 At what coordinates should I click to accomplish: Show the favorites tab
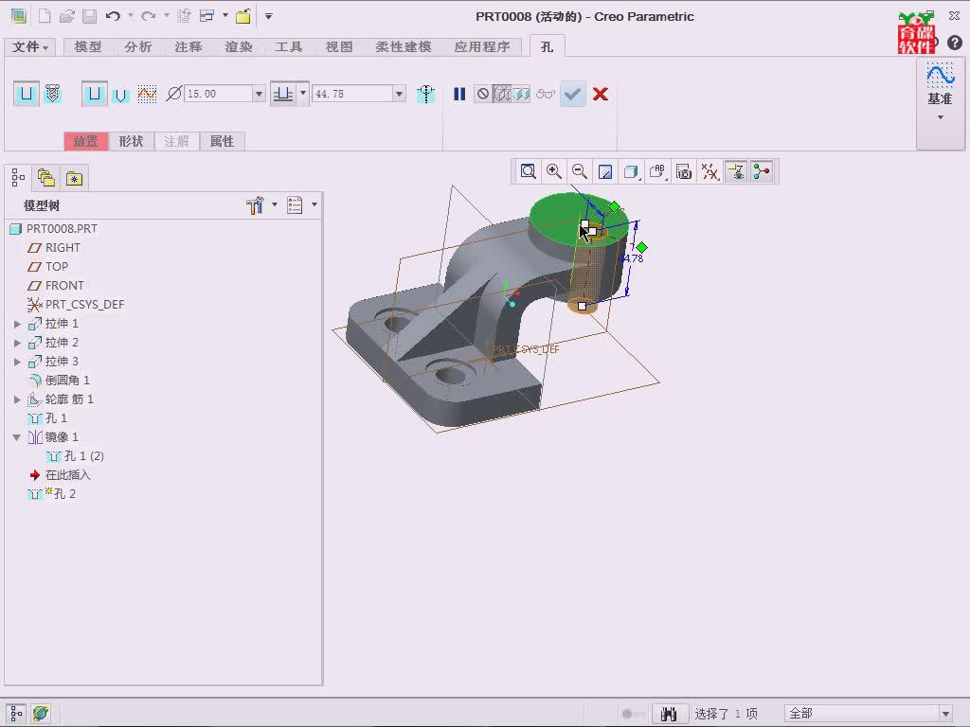74,179
